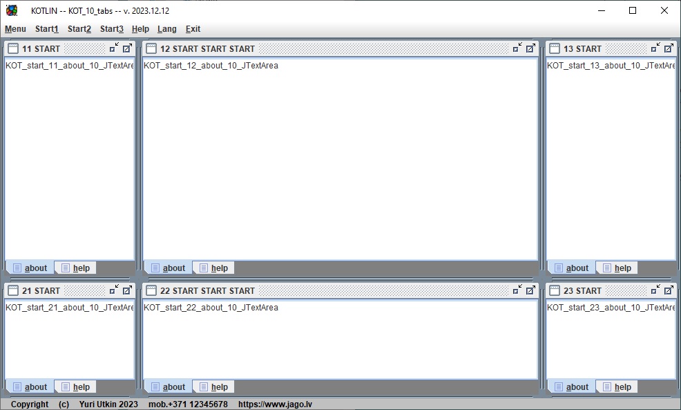
Task: Select about tab in panel 23
Action: tap(572, 386)
